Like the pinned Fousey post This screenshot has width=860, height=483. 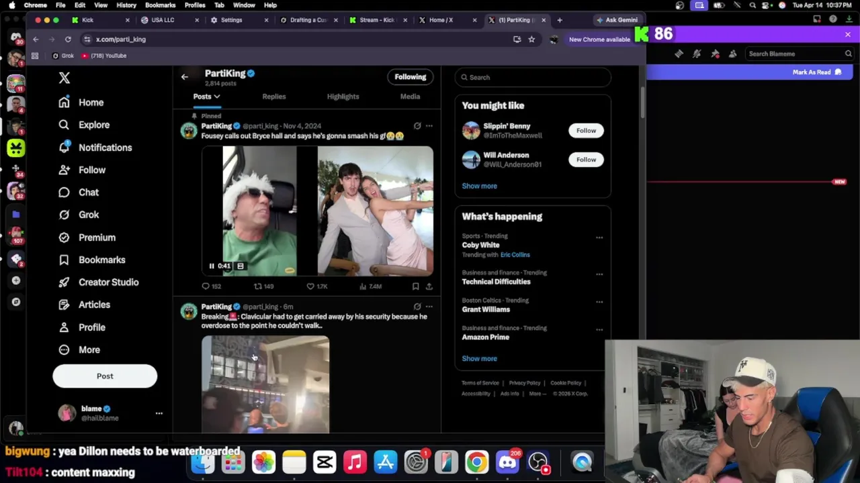click(316, 286)
